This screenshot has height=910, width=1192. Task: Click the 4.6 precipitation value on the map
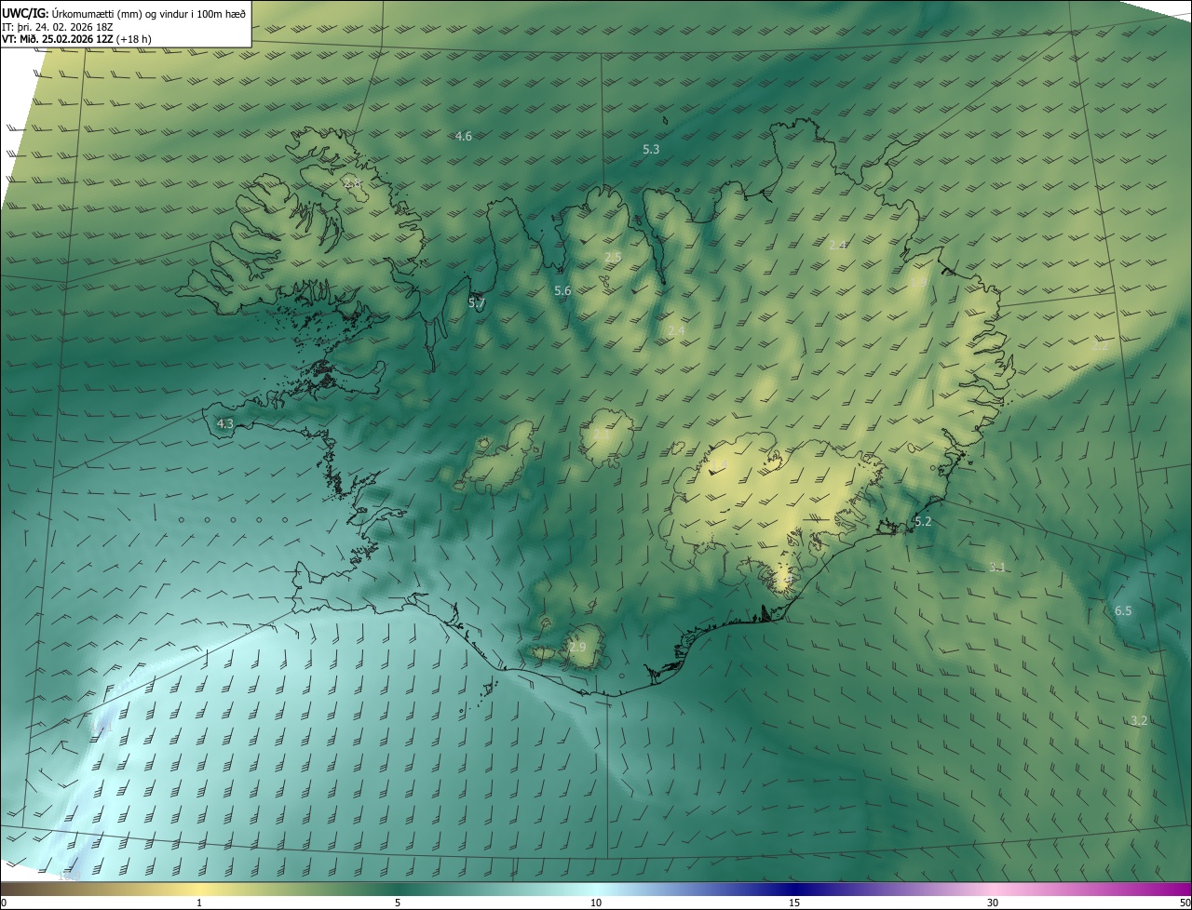[463, 137]
